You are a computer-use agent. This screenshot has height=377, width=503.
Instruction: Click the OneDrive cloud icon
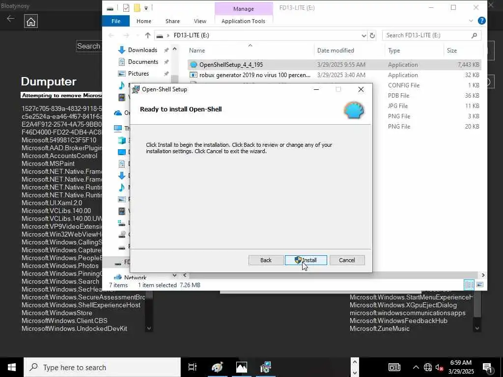pyautogui.click(x=118, y=113)
